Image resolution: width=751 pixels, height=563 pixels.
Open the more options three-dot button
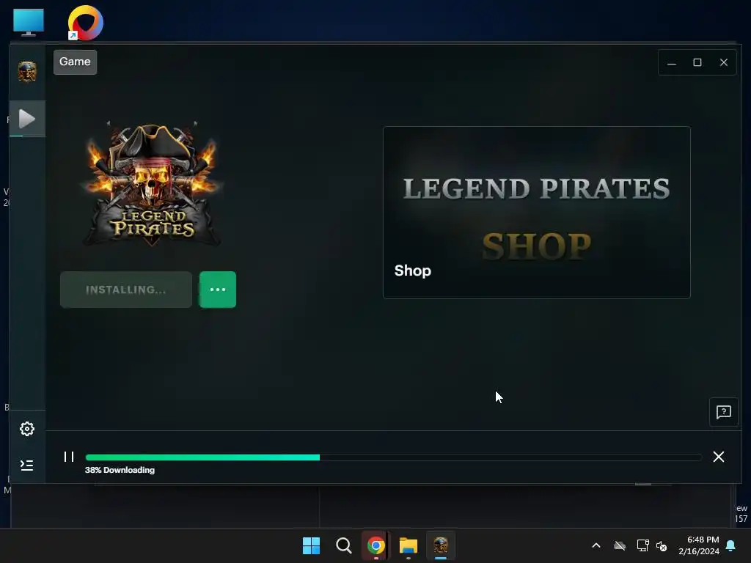218,290
